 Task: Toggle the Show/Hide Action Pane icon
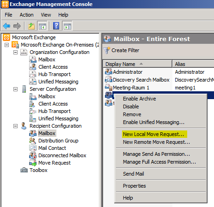click(67, 26)
